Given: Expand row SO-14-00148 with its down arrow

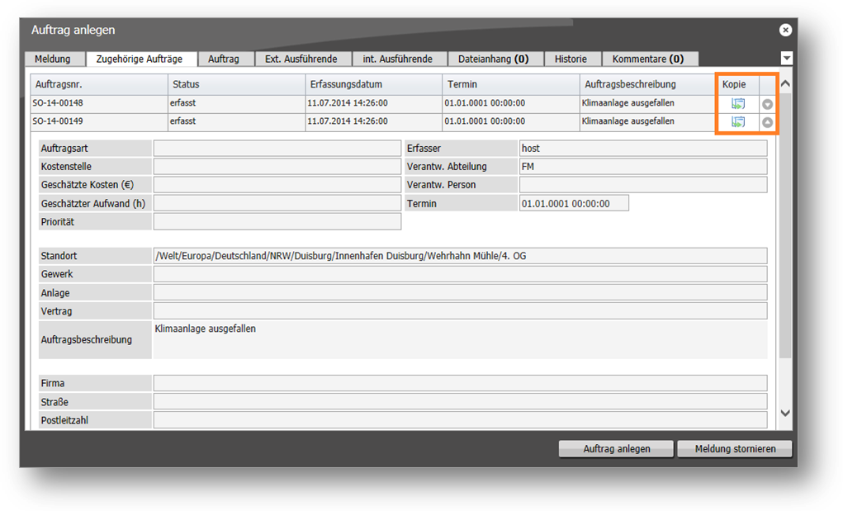Looking at the screenshot, I should (767, 104).
